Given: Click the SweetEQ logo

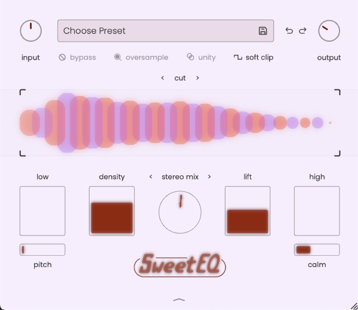Looking at the screenshot, I should point(180,265).
